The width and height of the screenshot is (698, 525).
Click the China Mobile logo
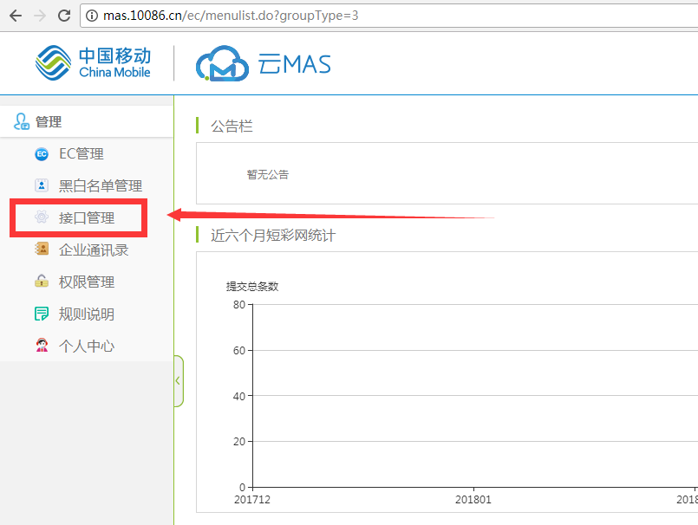click(93, 63)
